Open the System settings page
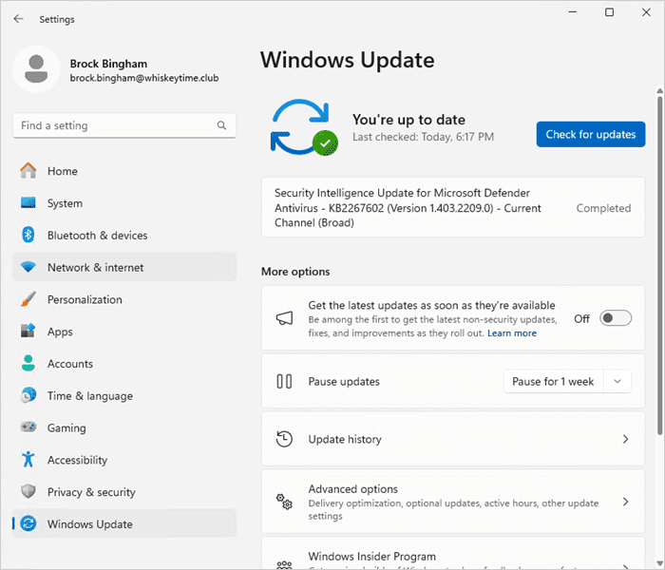This screenshot has height=570, width=665. point(124,203)
